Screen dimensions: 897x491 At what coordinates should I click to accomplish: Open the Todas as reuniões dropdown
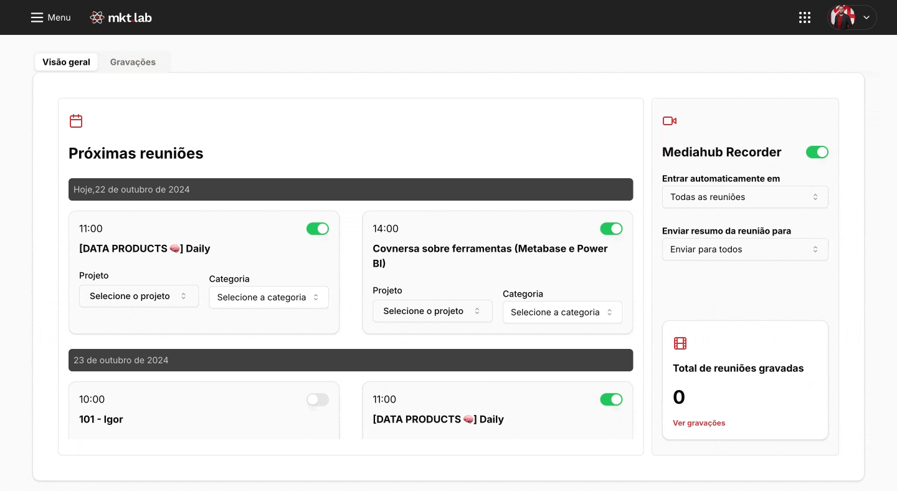[745, 197]
